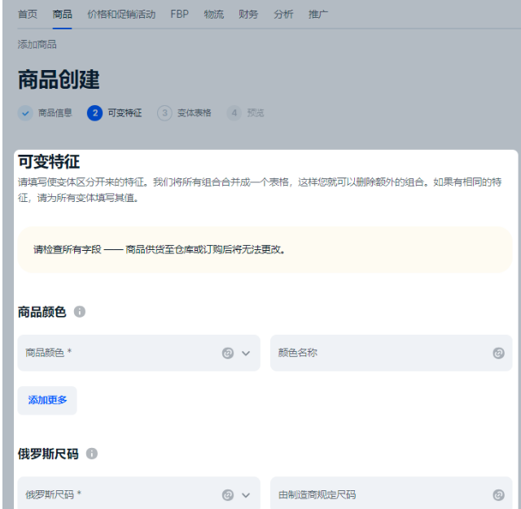The height and width of the screenshot is (509, 521).
Task: Switch to the 推广 tab
Action: click(318, 15)
